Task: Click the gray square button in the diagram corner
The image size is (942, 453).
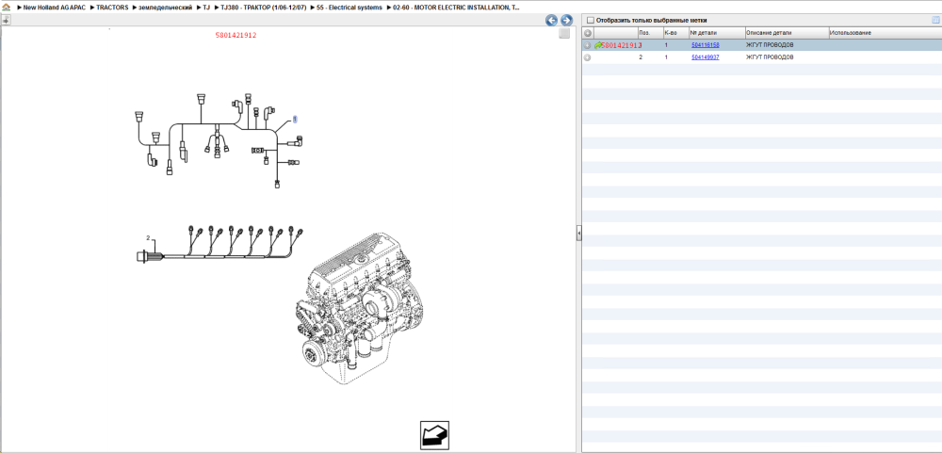Action: point(564,34)
